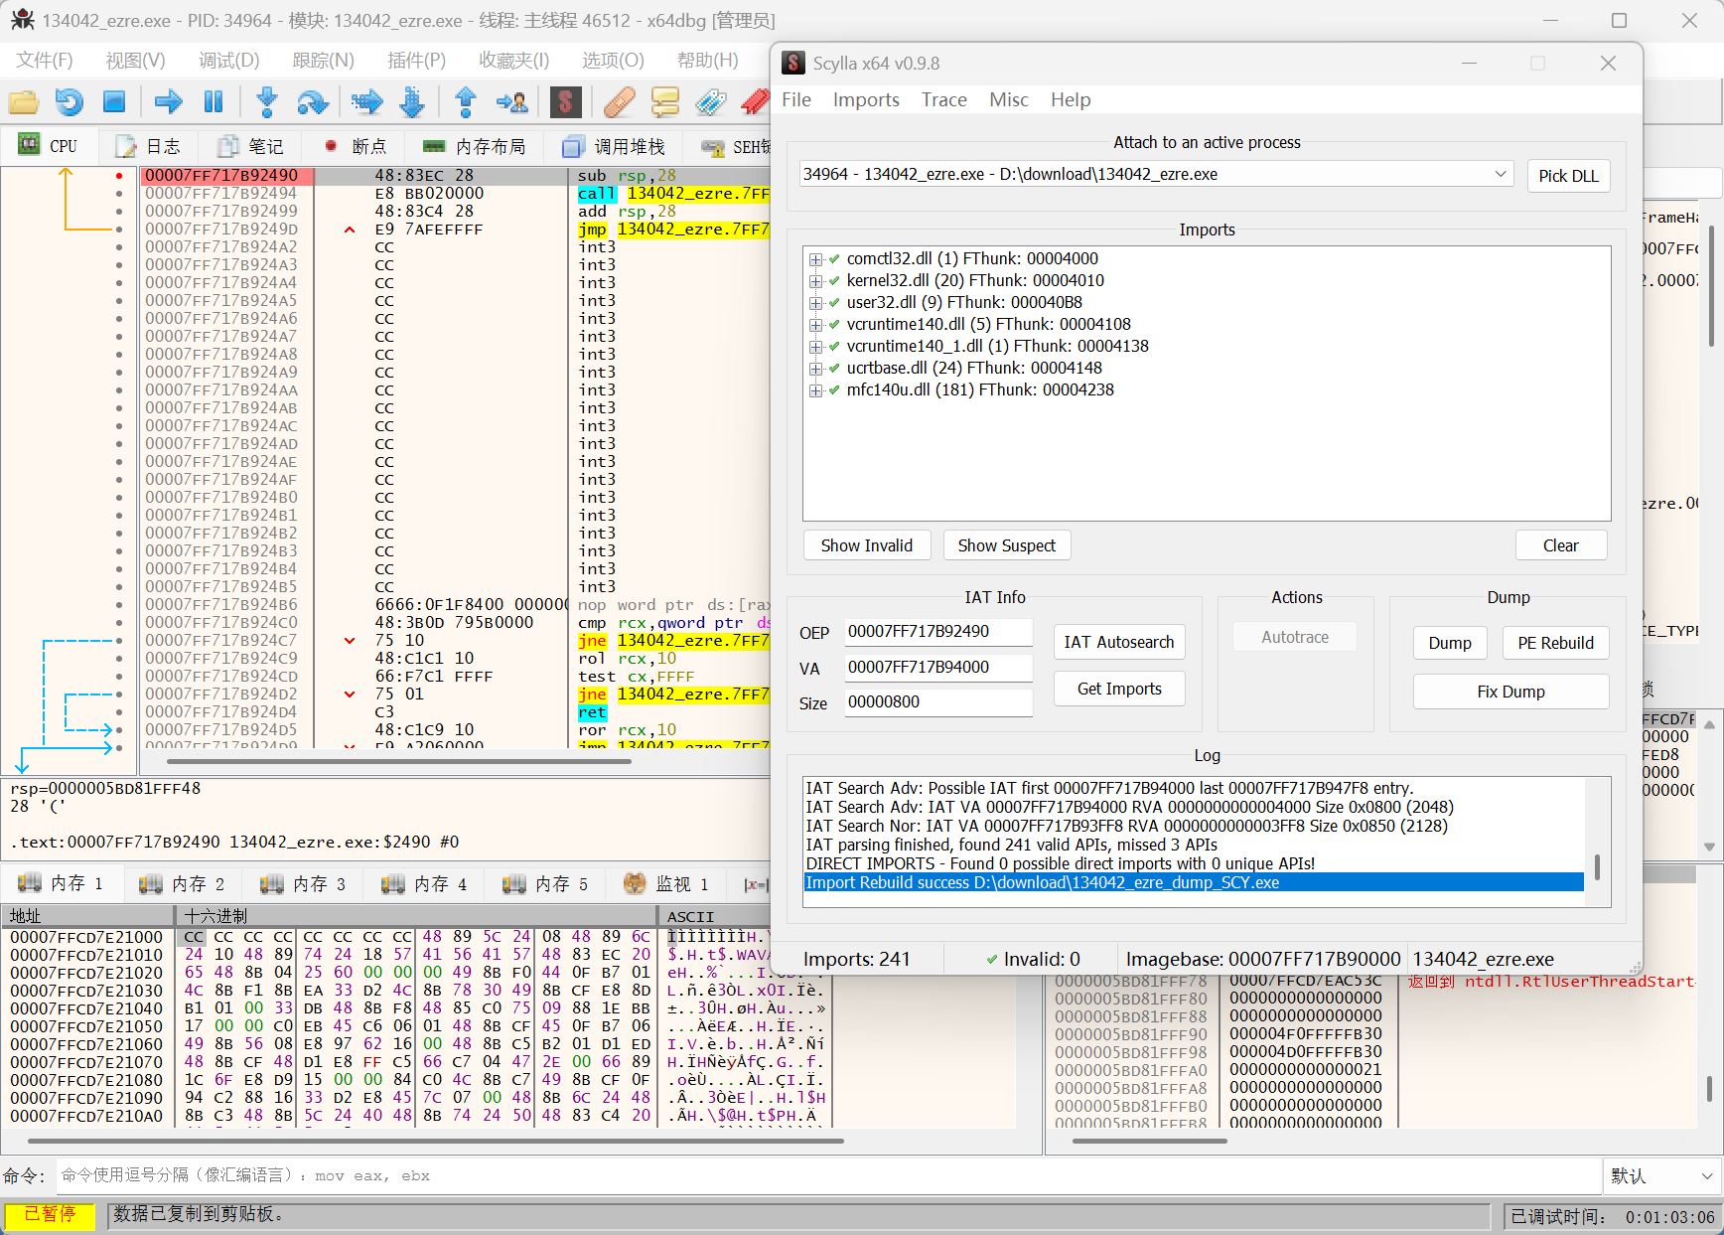Click the step over icon
This screenshot has width=1724, height=1235.
pyautogui.click(x=312, y=101)
